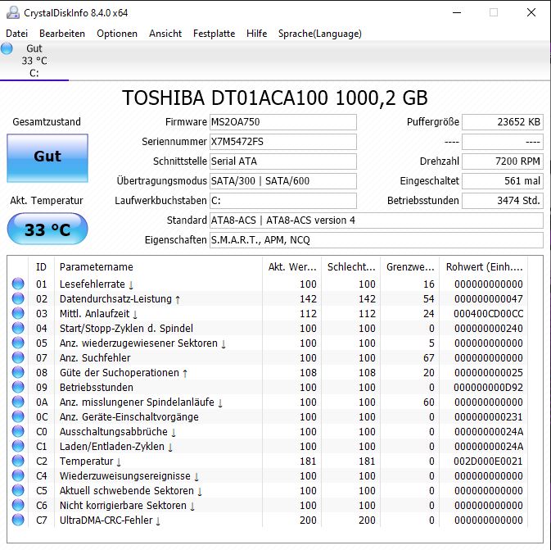Open the Sprache(Language) menu
The image size is (551, 550).
click(x=320, y=34)
